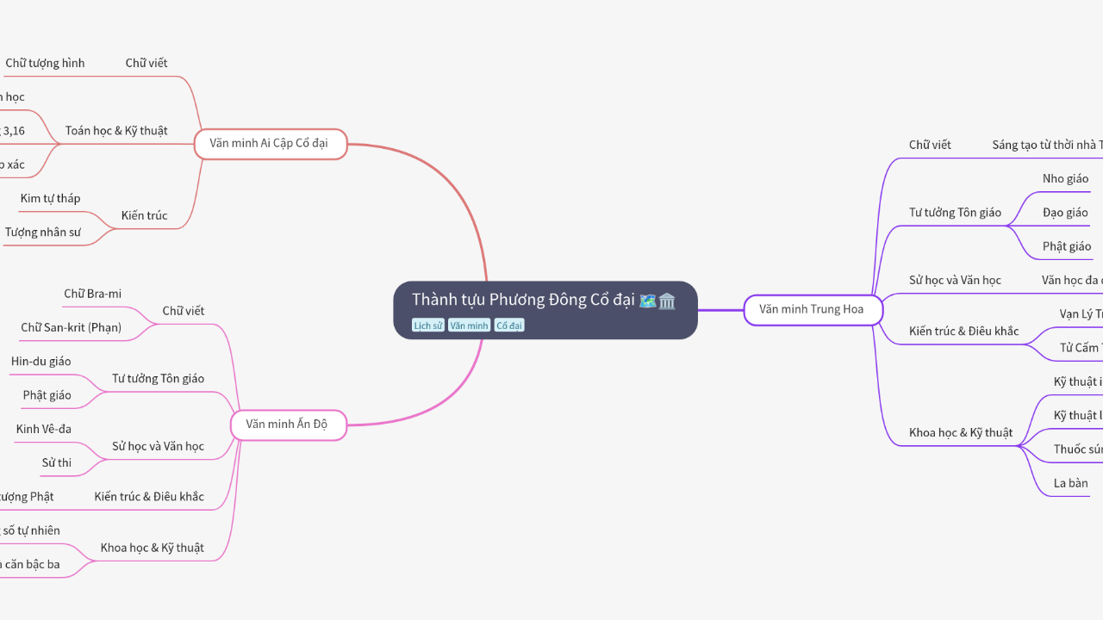Select the 'Văn minh Ai Cập Cổ đại' node
1103x620 pixels.
(x=270, y=144)
